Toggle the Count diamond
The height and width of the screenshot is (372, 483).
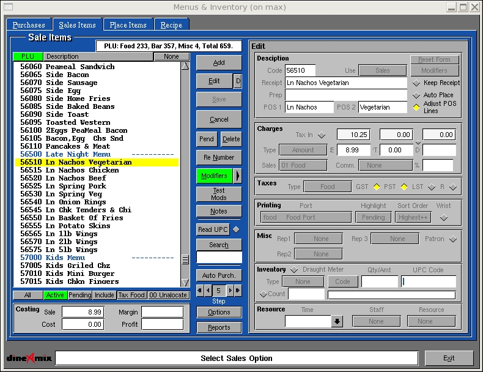click(x=264, y=294)
